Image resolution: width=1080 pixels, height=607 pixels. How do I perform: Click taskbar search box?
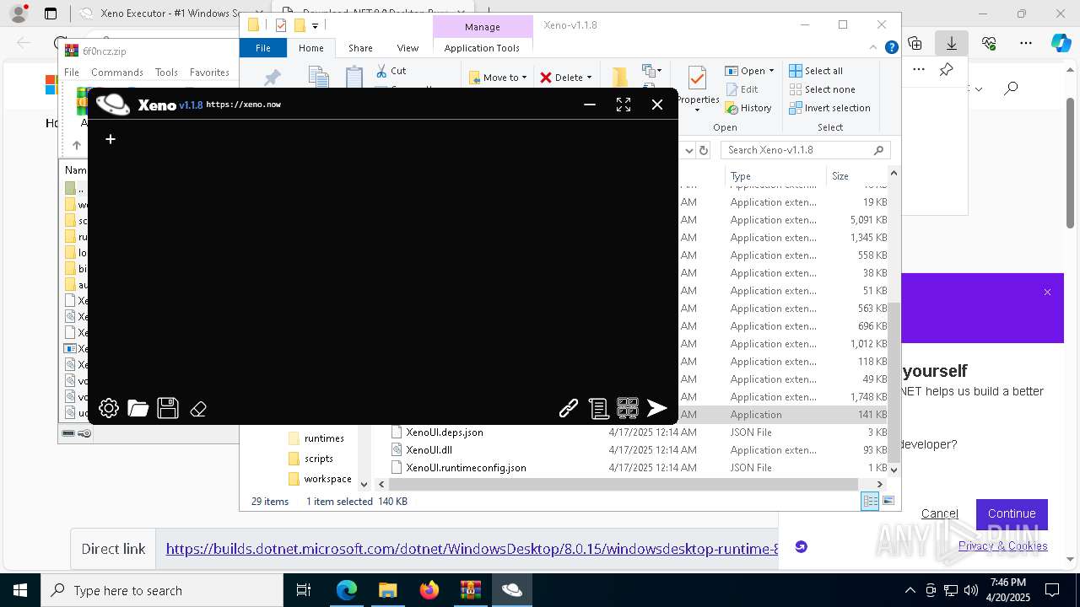(162, 590)
